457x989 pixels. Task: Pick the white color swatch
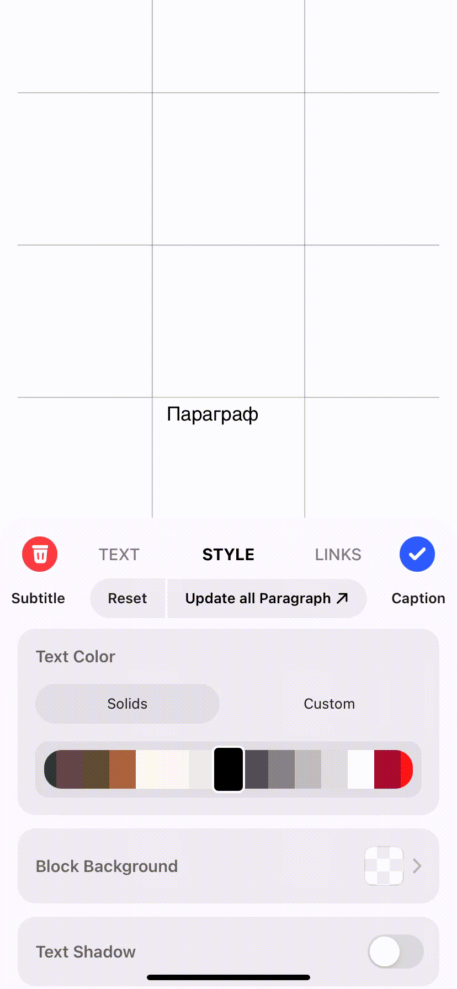click(x=361, y=769)
